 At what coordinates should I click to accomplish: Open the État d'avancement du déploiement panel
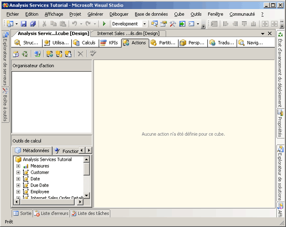[280, 69]
